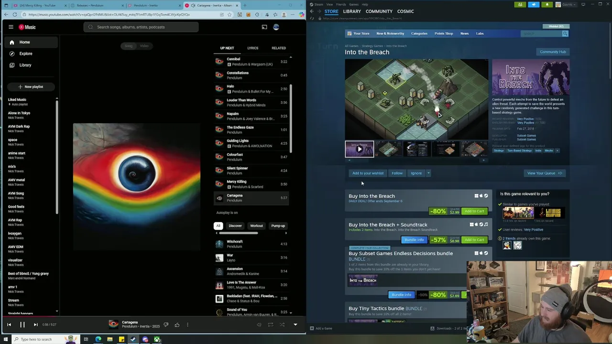
Task: Toggle shuffle in YouTube Music player
Action: pos(282,324)
